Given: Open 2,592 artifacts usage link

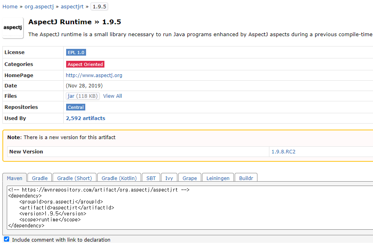Looking at the screenshot, I should pos(85,118).
